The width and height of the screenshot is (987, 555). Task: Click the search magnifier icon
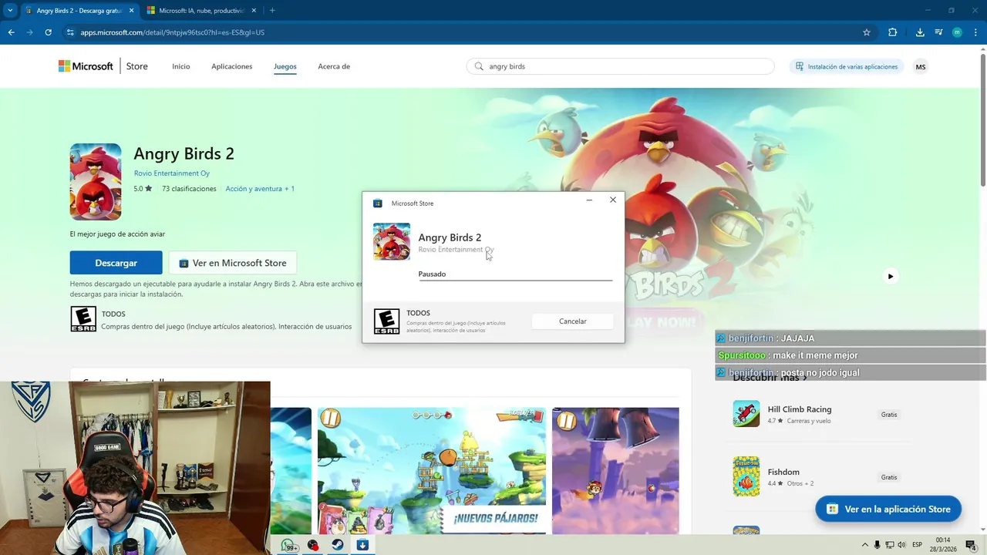pyautogui.click(x=479, y=66)
